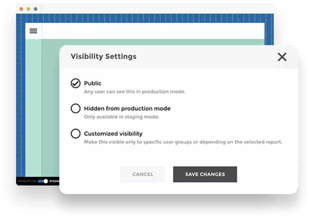Click the Staging label beside the switch
309x217 pixels.
(x=54, y=181)
